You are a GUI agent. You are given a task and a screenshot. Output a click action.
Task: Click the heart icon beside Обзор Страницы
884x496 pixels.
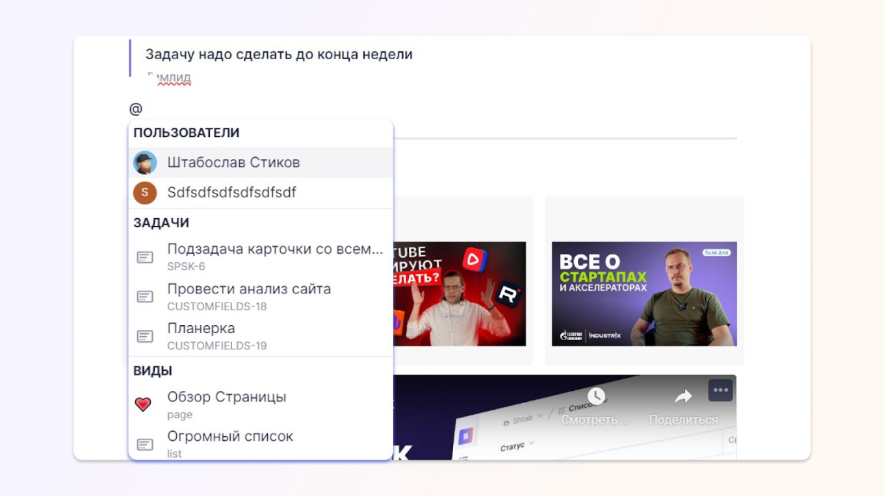coord(146,401)
